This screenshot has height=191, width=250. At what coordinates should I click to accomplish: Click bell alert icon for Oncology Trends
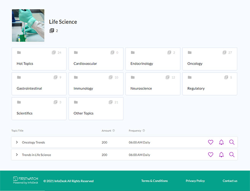(x=221, y=142)
